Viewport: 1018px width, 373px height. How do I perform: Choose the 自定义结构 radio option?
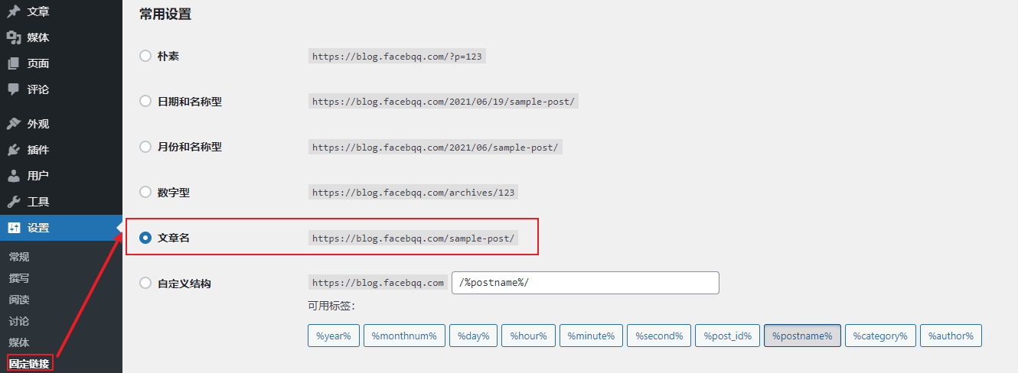(x=145, y=283)
